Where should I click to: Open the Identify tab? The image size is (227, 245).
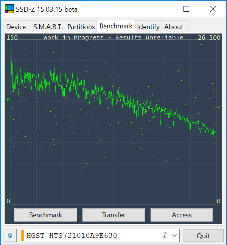[148, 27]
